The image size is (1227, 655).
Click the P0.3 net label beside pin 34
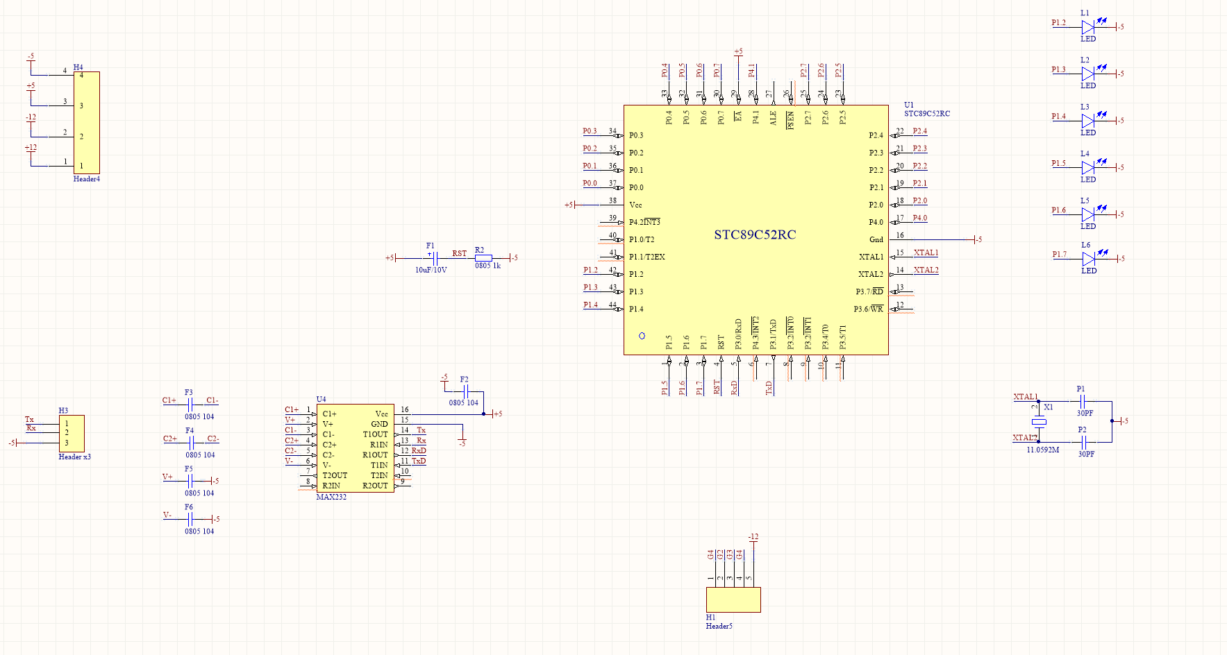pos(590,131)
